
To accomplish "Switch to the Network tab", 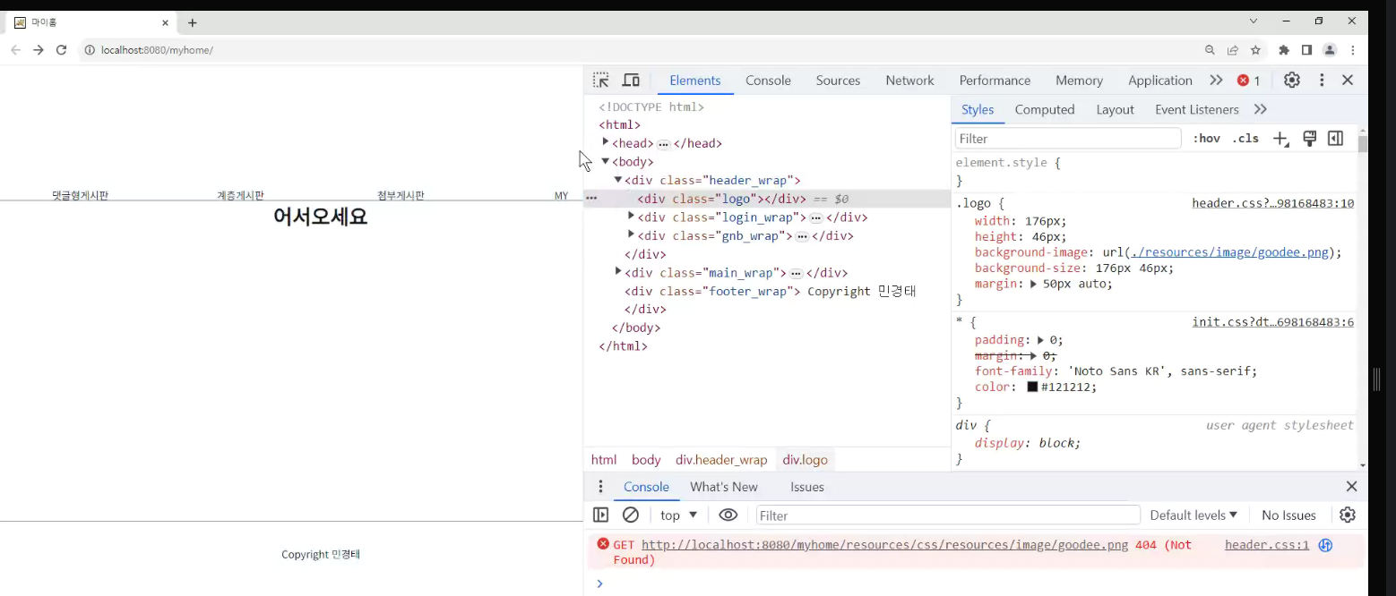I will pos(909,81).
